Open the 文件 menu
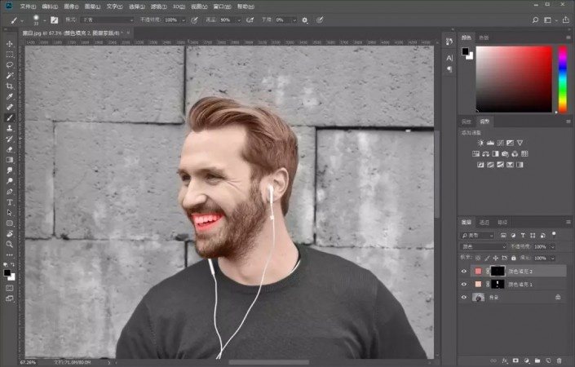Screen dimensions: 575x367 (x=29, y=7)
